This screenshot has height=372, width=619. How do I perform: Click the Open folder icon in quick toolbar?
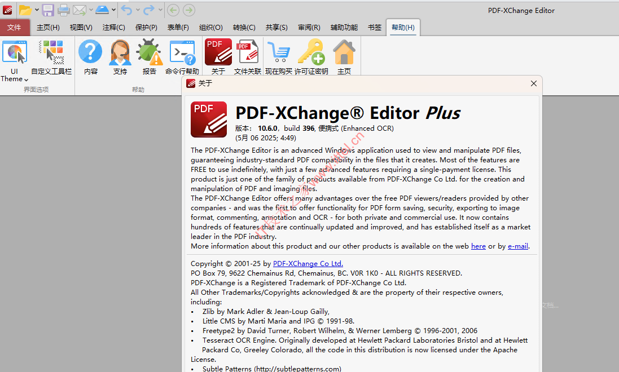pyautogui.click(x=25, y=10)
